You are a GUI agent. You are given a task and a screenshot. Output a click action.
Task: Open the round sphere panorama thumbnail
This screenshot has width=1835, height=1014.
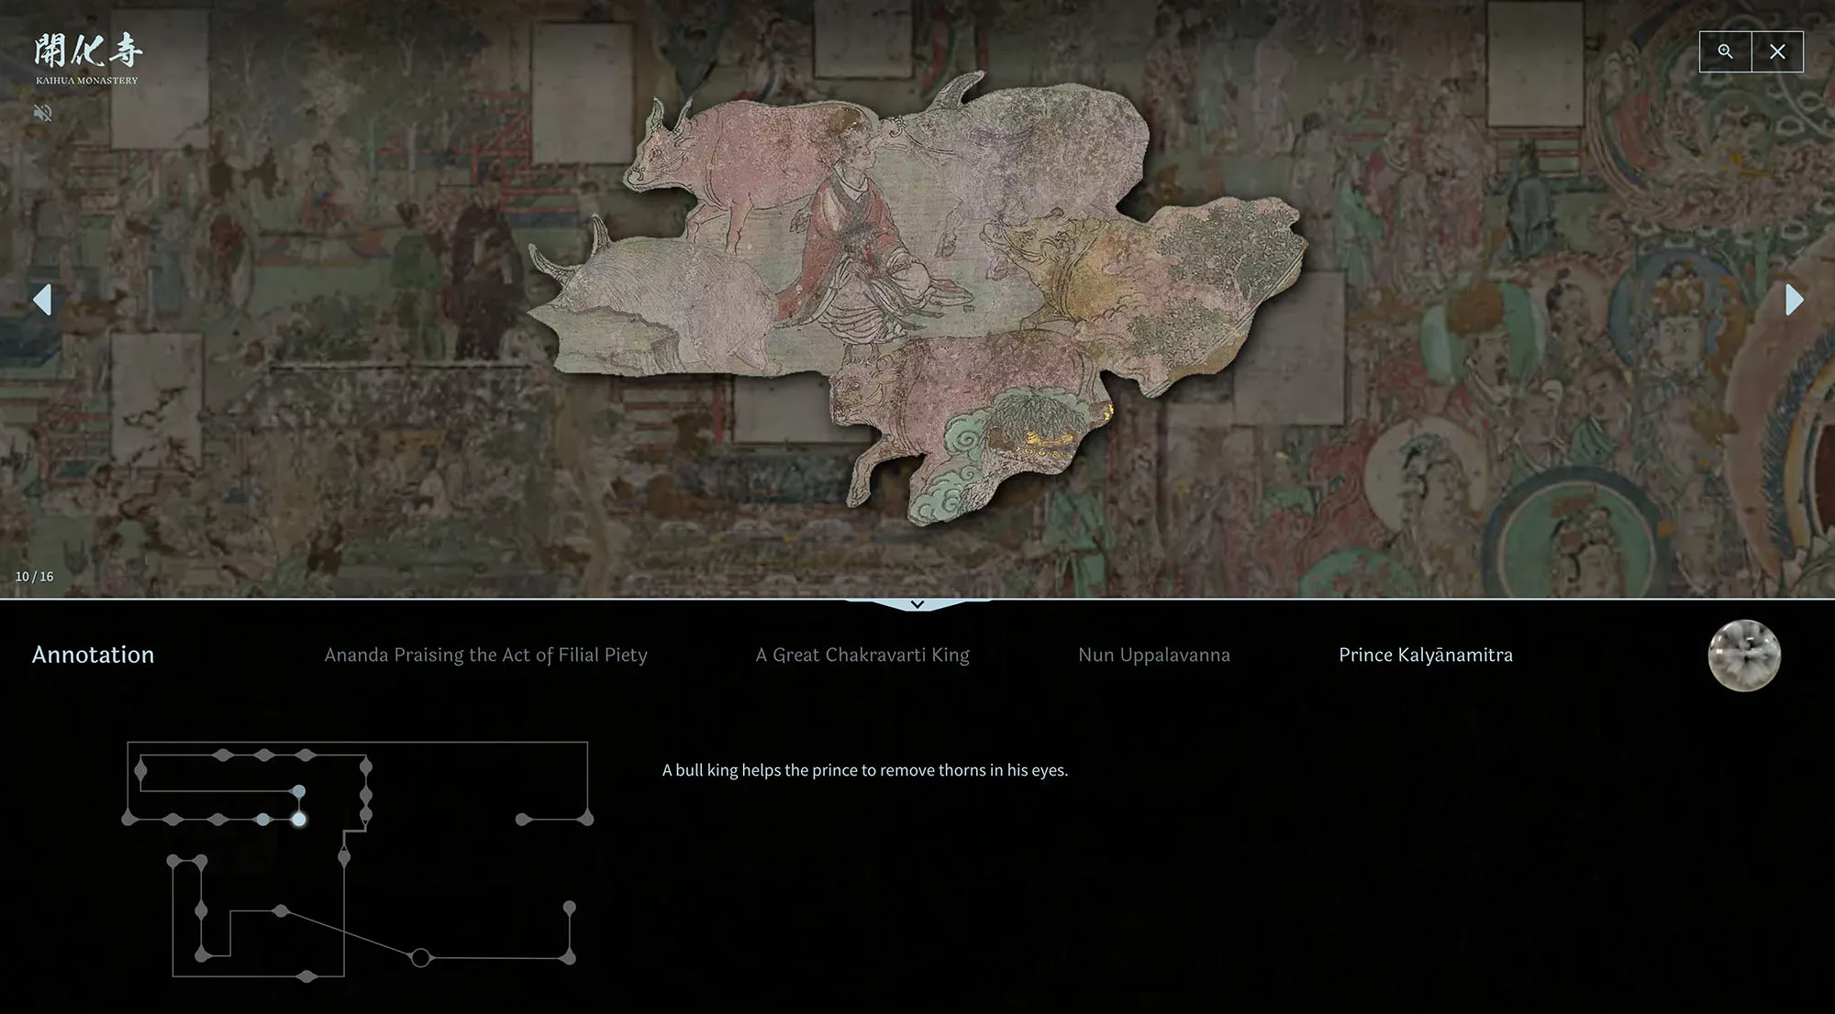(x=1744, y=656)
